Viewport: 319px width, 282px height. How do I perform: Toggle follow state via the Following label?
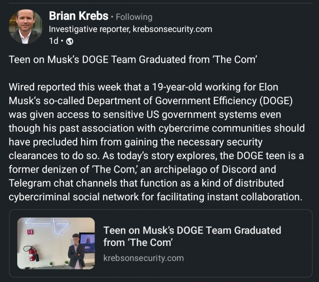pos(134,17)
